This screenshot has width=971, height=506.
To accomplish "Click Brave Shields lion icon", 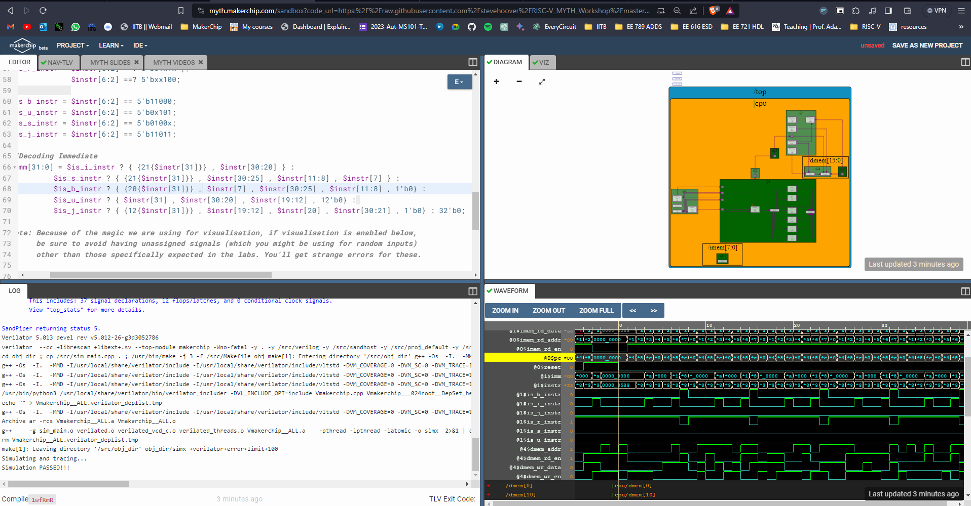I will pyautogui.click(x=714, y=10).
